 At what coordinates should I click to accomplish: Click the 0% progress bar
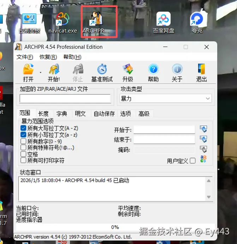(115, 227)
